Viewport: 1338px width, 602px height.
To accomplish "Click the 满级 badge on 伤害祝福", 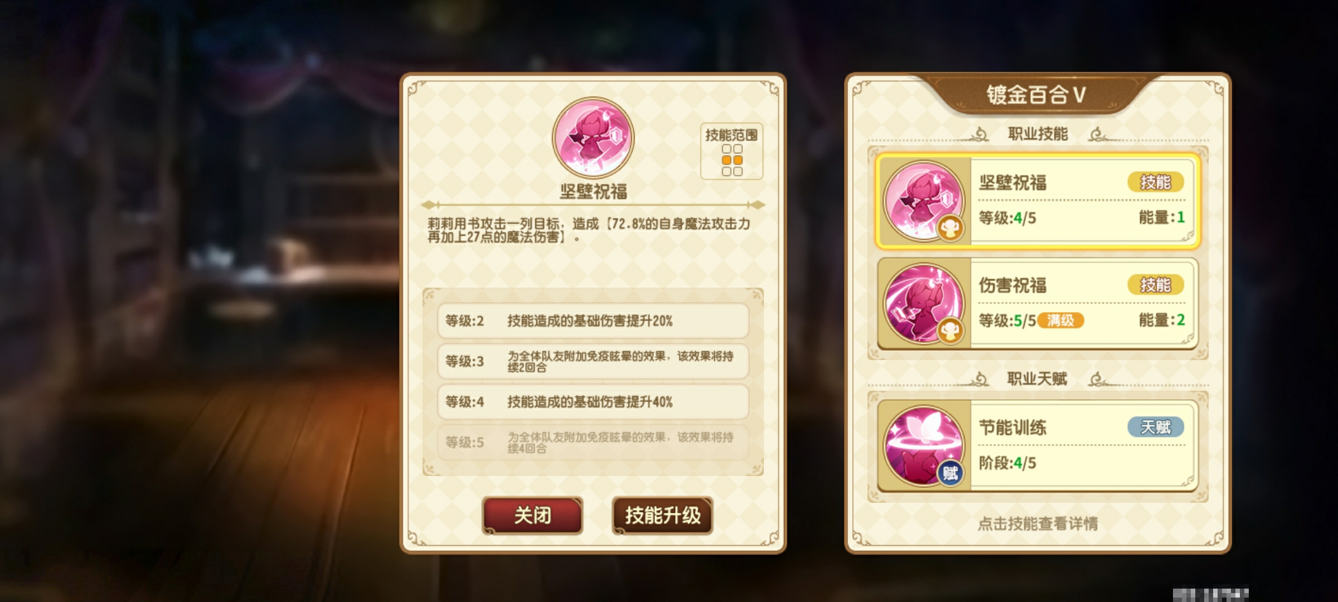I will (x=1060, y=321).
